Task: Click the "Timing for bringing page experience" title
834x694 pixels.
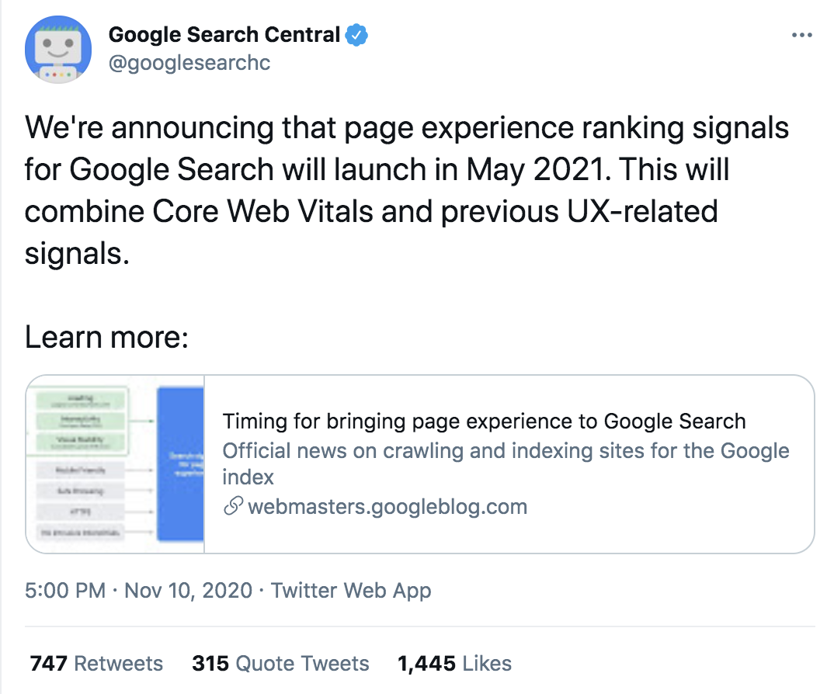Action: [484, 422]
